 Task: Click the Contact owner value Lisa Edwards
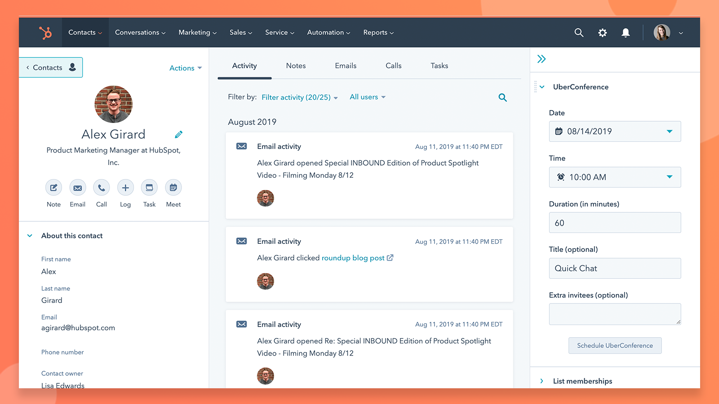[63, 385]
